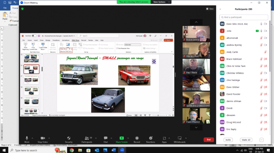The image size is (274, 153).
Task: Start Record in Zoom
Action: tap(137, 140)
